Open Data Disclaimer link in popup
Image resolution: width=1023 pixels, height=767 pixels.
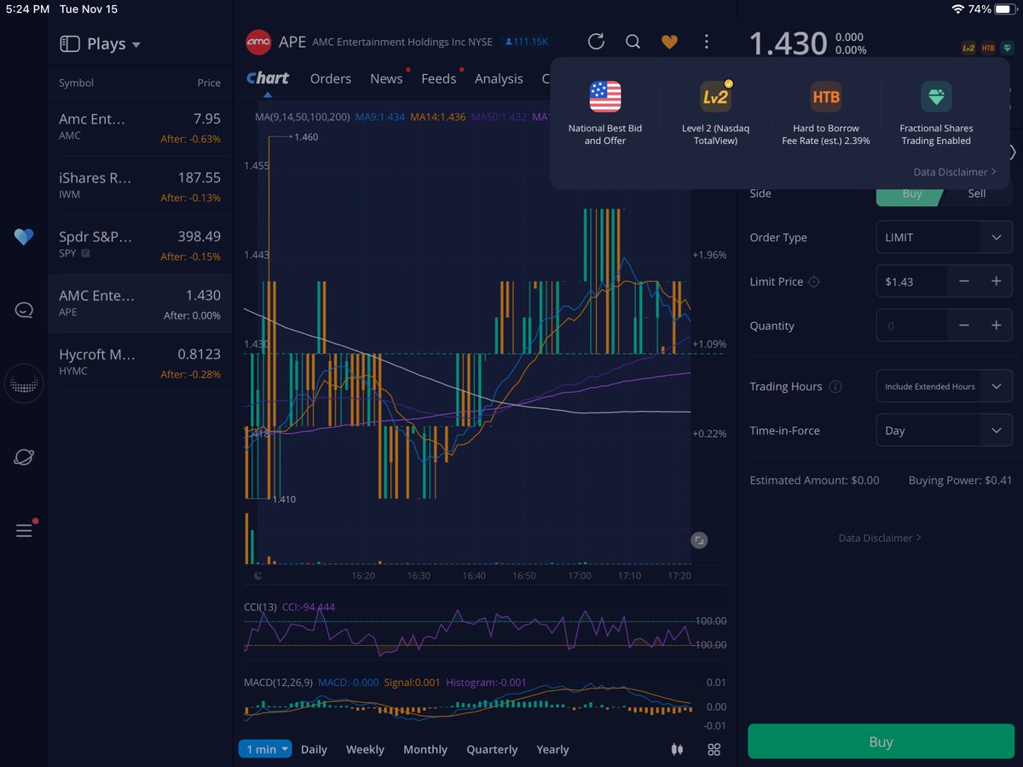click(955, 172)
